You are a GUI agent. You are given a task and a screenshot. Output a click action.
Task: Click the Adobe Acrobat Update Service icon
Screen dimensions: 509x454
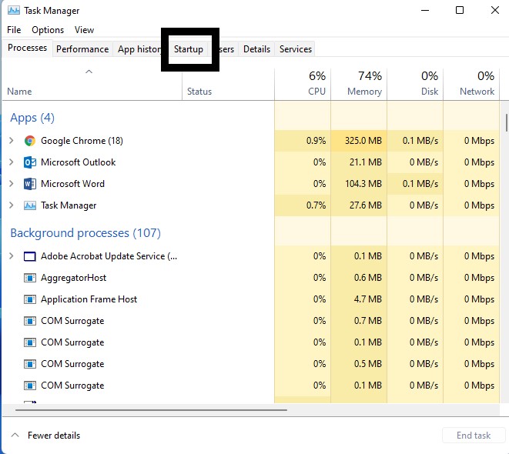(30, 256)
